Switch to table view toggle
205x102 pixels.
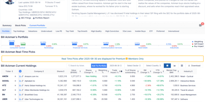pos(167,66)
